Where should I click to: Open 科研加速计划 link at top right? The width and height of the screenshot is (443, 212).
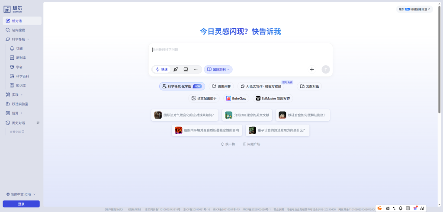tap(414, 10)
